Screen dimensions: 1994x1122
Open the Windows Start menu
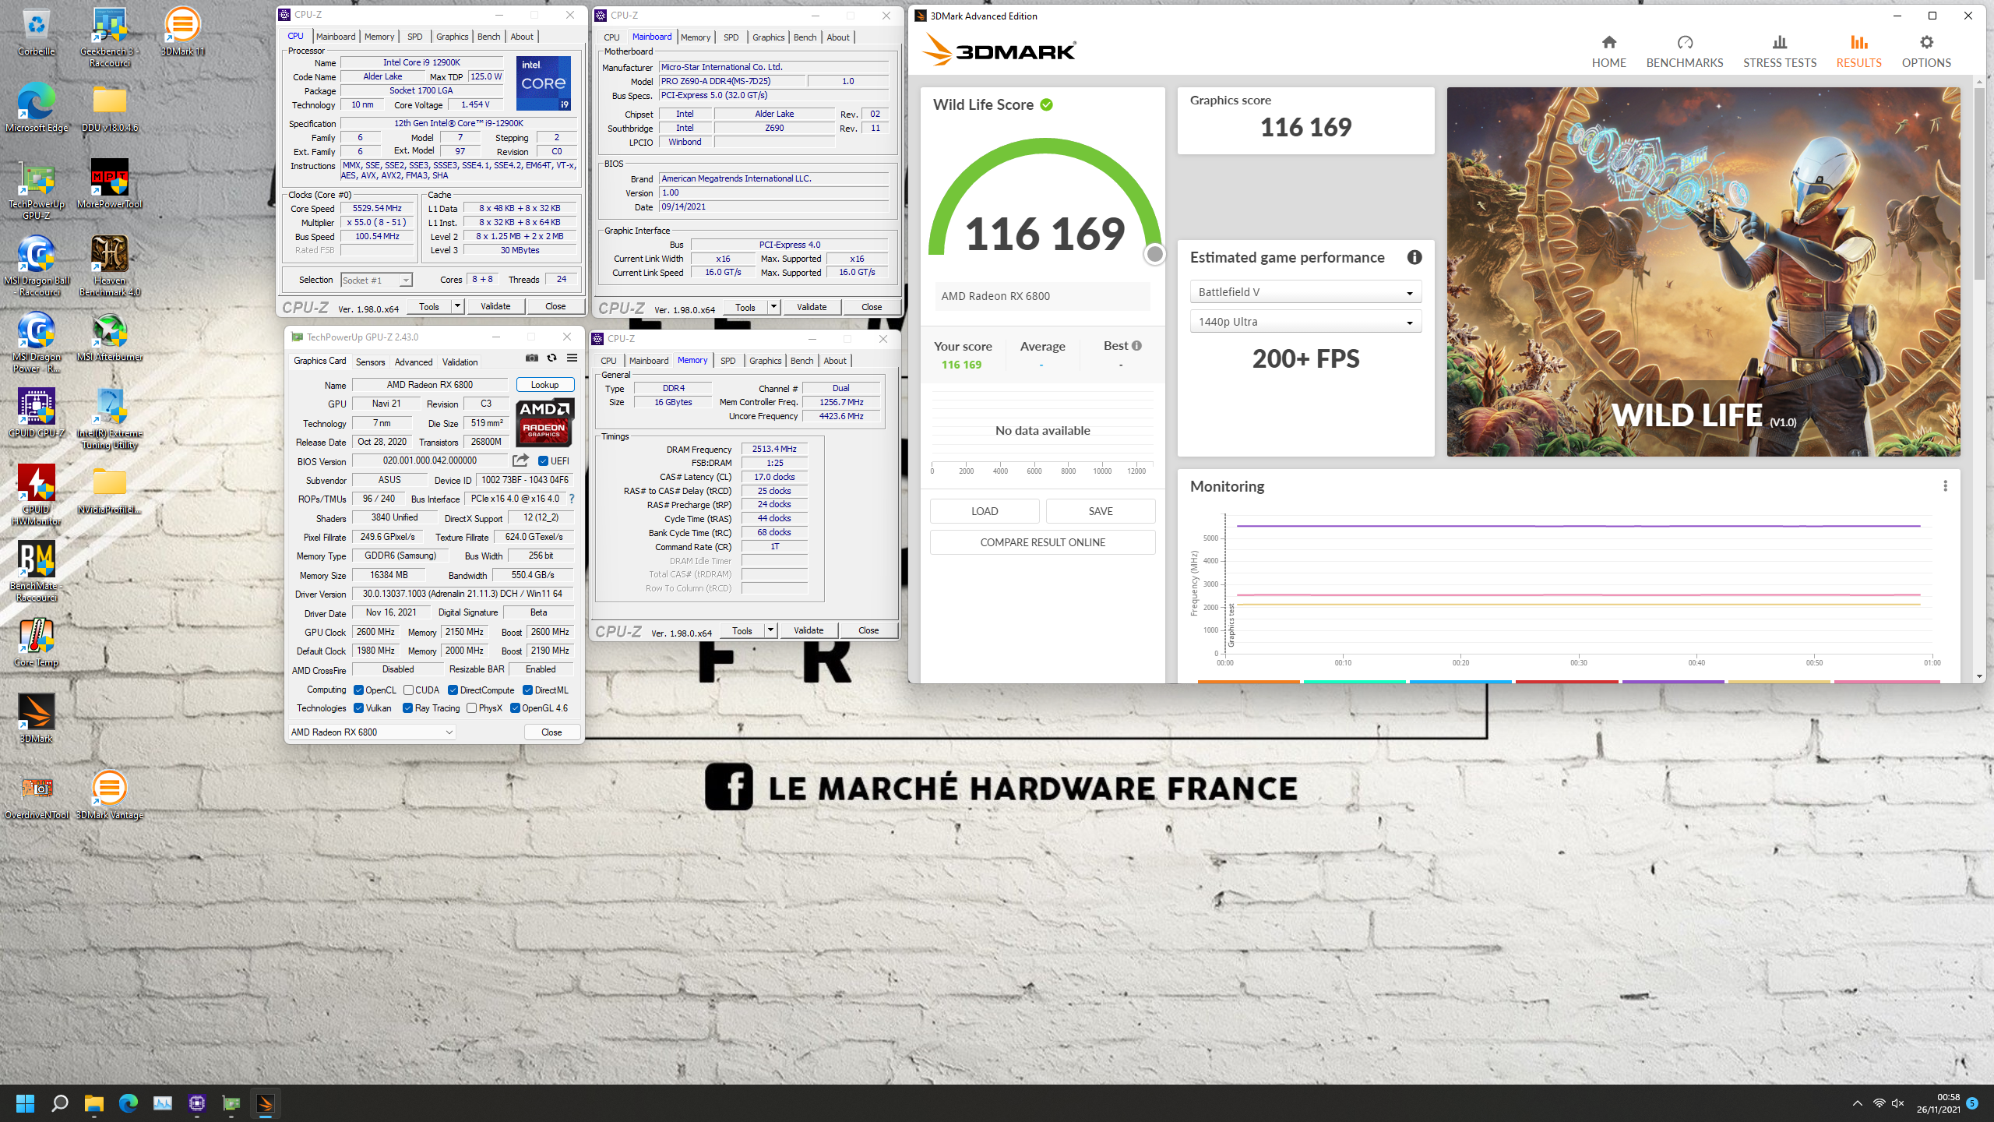[25, 1103]
